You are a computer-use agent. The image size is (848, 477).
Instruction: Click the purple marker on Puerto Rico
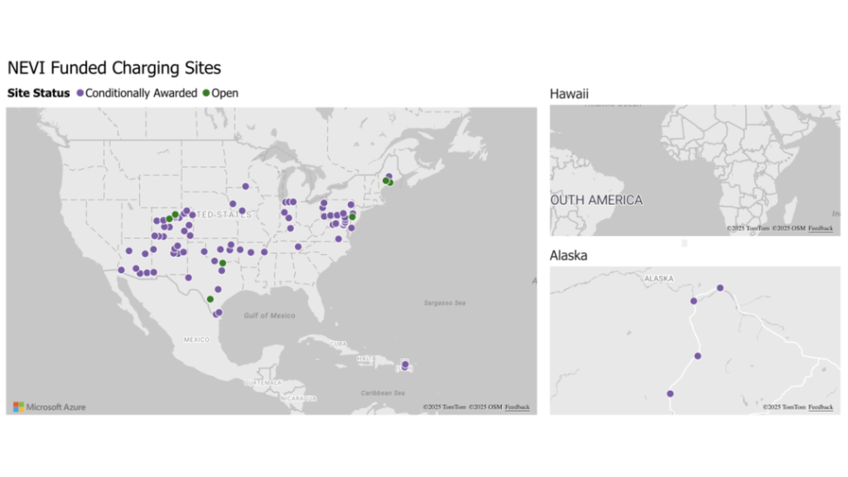point(405,364)
